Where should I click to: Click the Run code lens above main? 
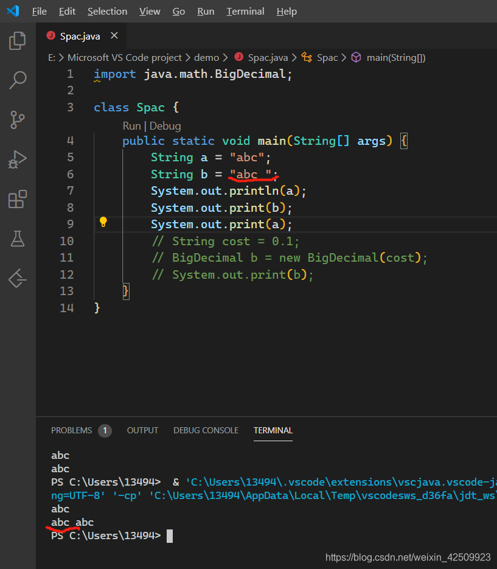pos(131,126)
